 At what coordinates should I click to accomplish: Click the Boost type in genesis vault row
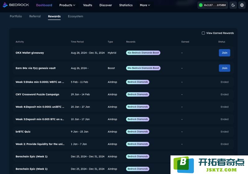pyautogui.click(x=111, y=68)
